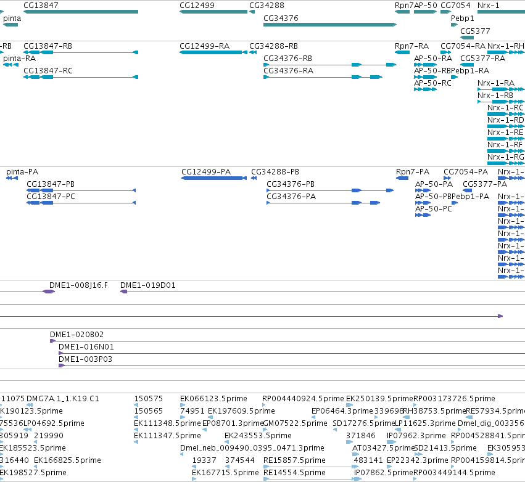
Task: Open the RE15857.5prime EST label
Action: click(295, 460)
